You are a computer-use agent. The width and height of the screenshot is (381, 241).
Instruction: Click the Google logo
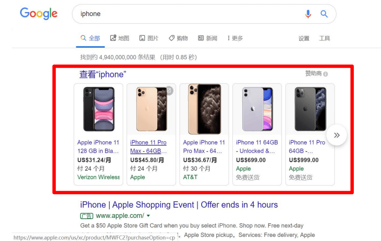39,14
